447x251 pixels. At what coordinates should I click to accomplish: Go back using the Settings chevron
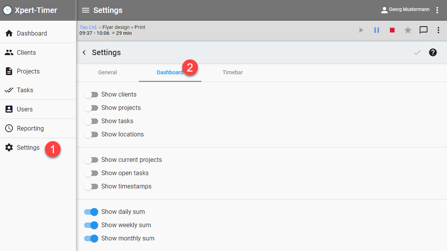pos(84,52)
